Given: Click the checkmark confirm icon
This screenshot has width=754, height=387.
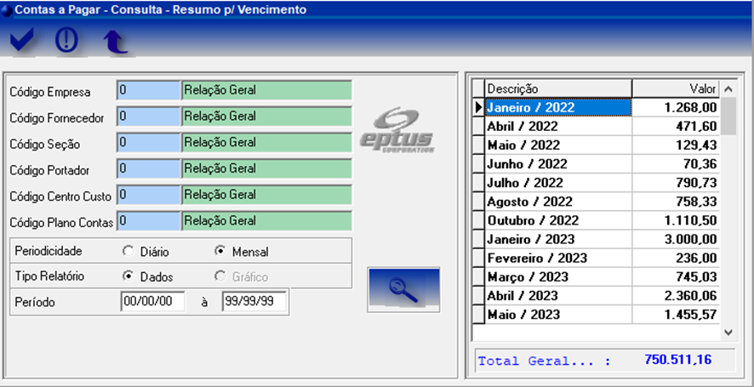Looking at the screenshot, I should coord(23,40).
